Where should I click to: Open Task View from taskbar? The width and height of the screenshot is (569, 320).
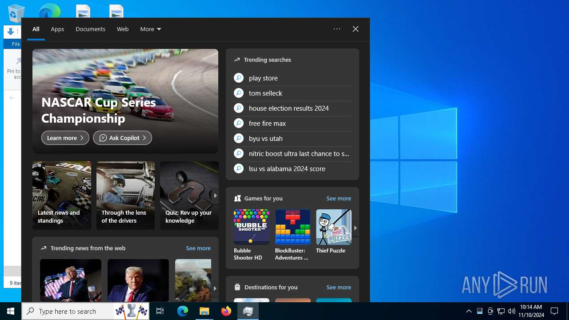(160, 311)
